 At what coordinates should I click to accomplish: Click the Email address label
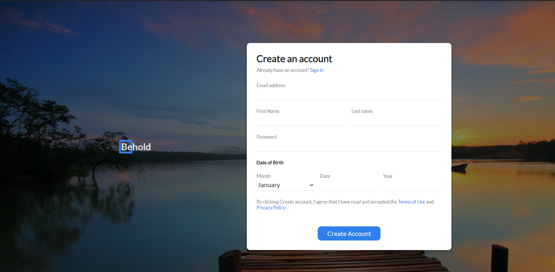coord(271,85)
